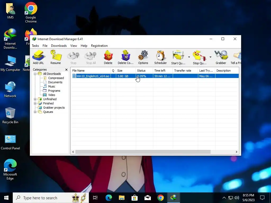Sort by Description column header
Viewport: 271px width, 203px height.
pyautogui.click(x=227, y=71)
